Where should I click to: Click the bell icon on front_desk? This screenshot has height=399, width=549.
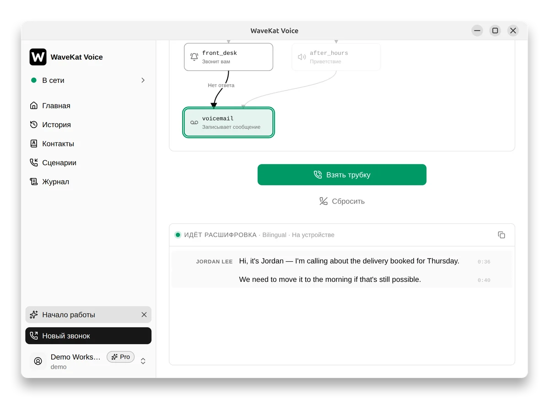pos(194,57)
